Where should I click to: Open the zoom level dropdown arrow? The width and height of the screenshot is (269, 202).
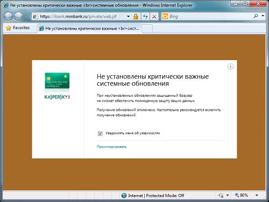257,195
